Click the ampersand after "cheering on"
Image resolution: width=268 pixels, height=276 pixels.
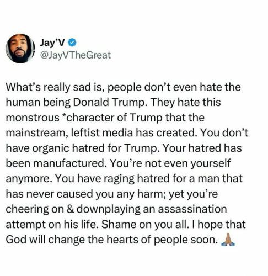(70, 209)
